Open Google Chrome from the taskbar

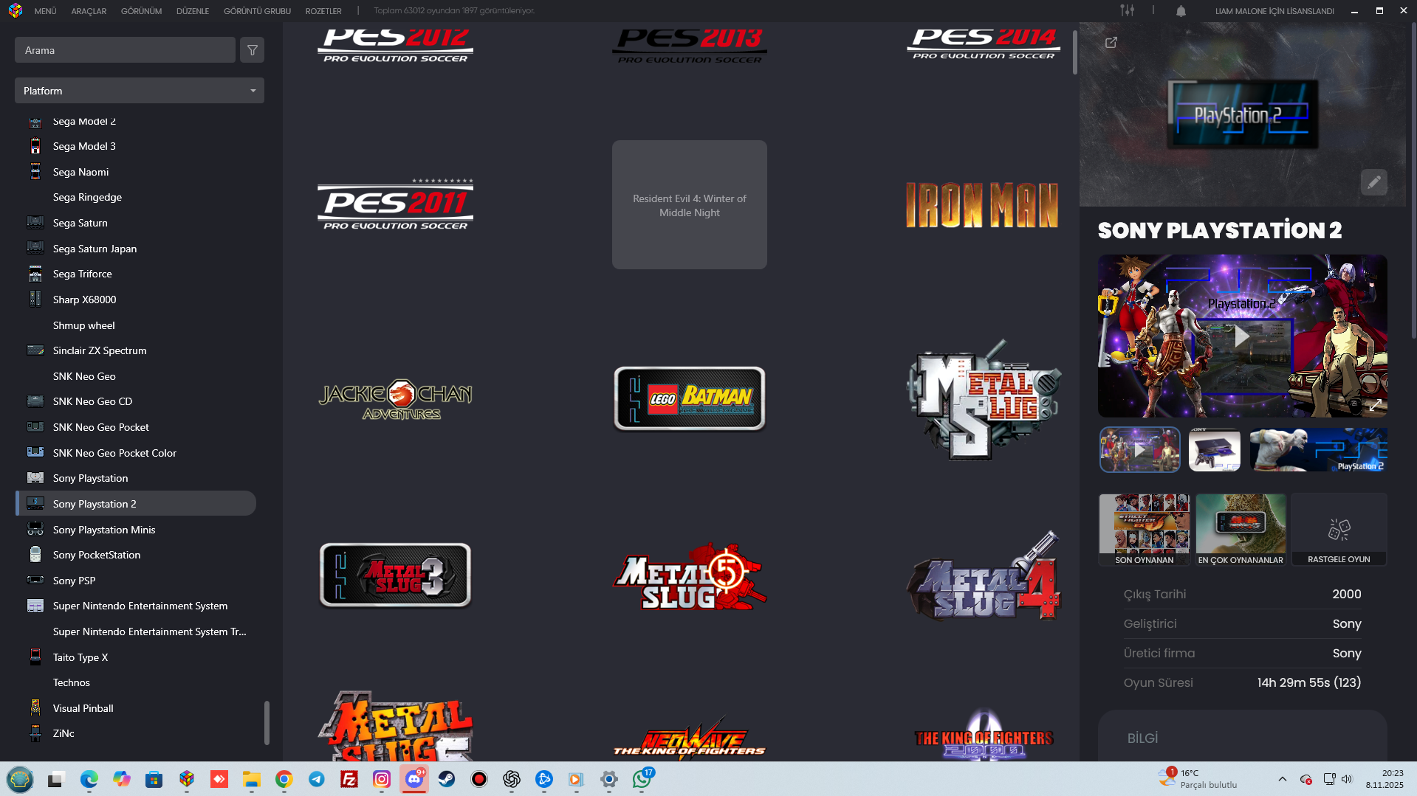point(284,779)
